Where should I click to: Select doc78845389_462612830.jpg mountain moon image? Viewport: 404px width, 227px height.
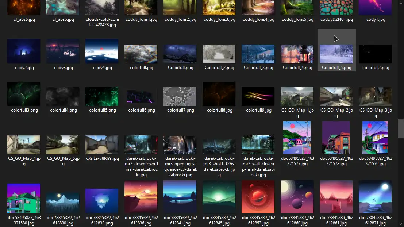coord(63,203)
